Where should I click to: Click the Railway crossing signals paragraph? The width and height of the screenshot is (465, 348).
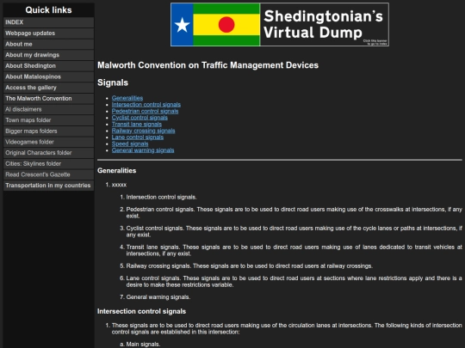pyautogui.click(x=250, y=266)
